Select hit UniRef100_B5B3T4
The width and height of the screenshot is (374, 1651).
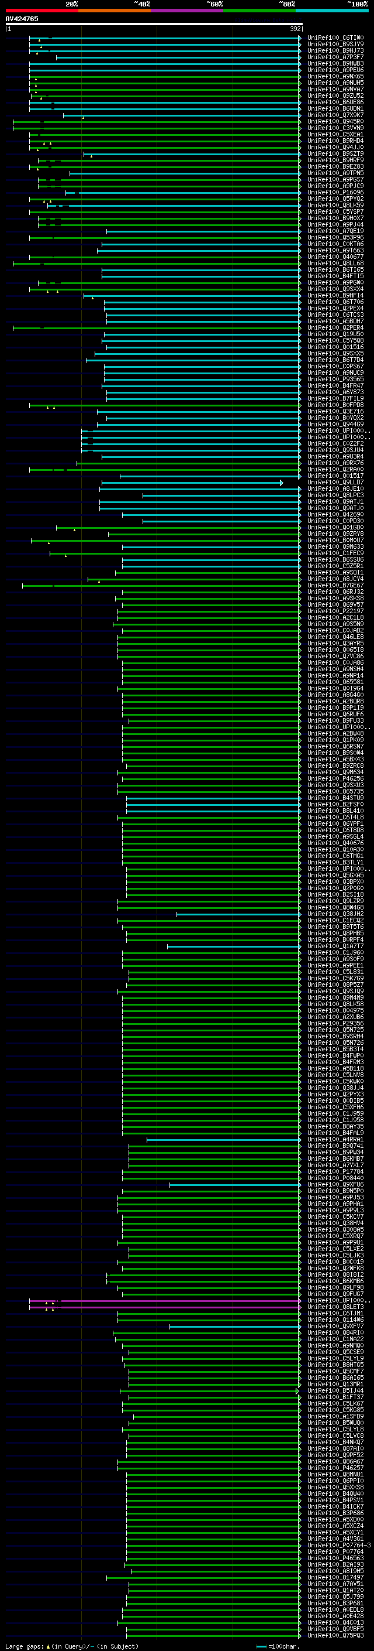click(x=335, y=1050)
